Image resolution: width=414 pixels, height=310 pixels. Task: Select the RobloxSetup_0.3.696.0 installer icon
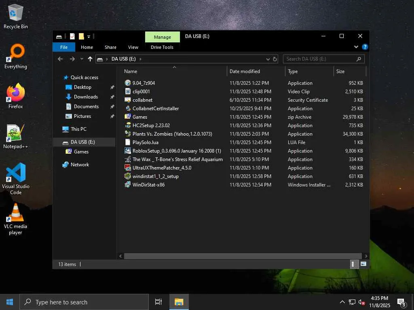click(x=128, y=151)
